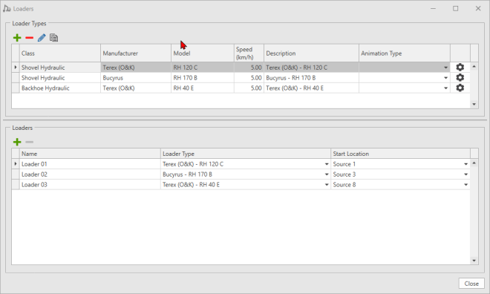The height and width of the screenshot is (294, 490).
Task: Select Shovel Hydraulic class in RH 170 B row
Action: click(x=59, y=78)
